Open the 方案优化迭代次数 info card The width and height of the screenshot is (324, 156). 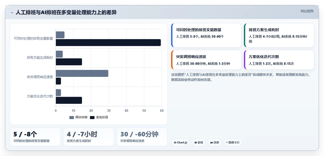click(279, 60)
